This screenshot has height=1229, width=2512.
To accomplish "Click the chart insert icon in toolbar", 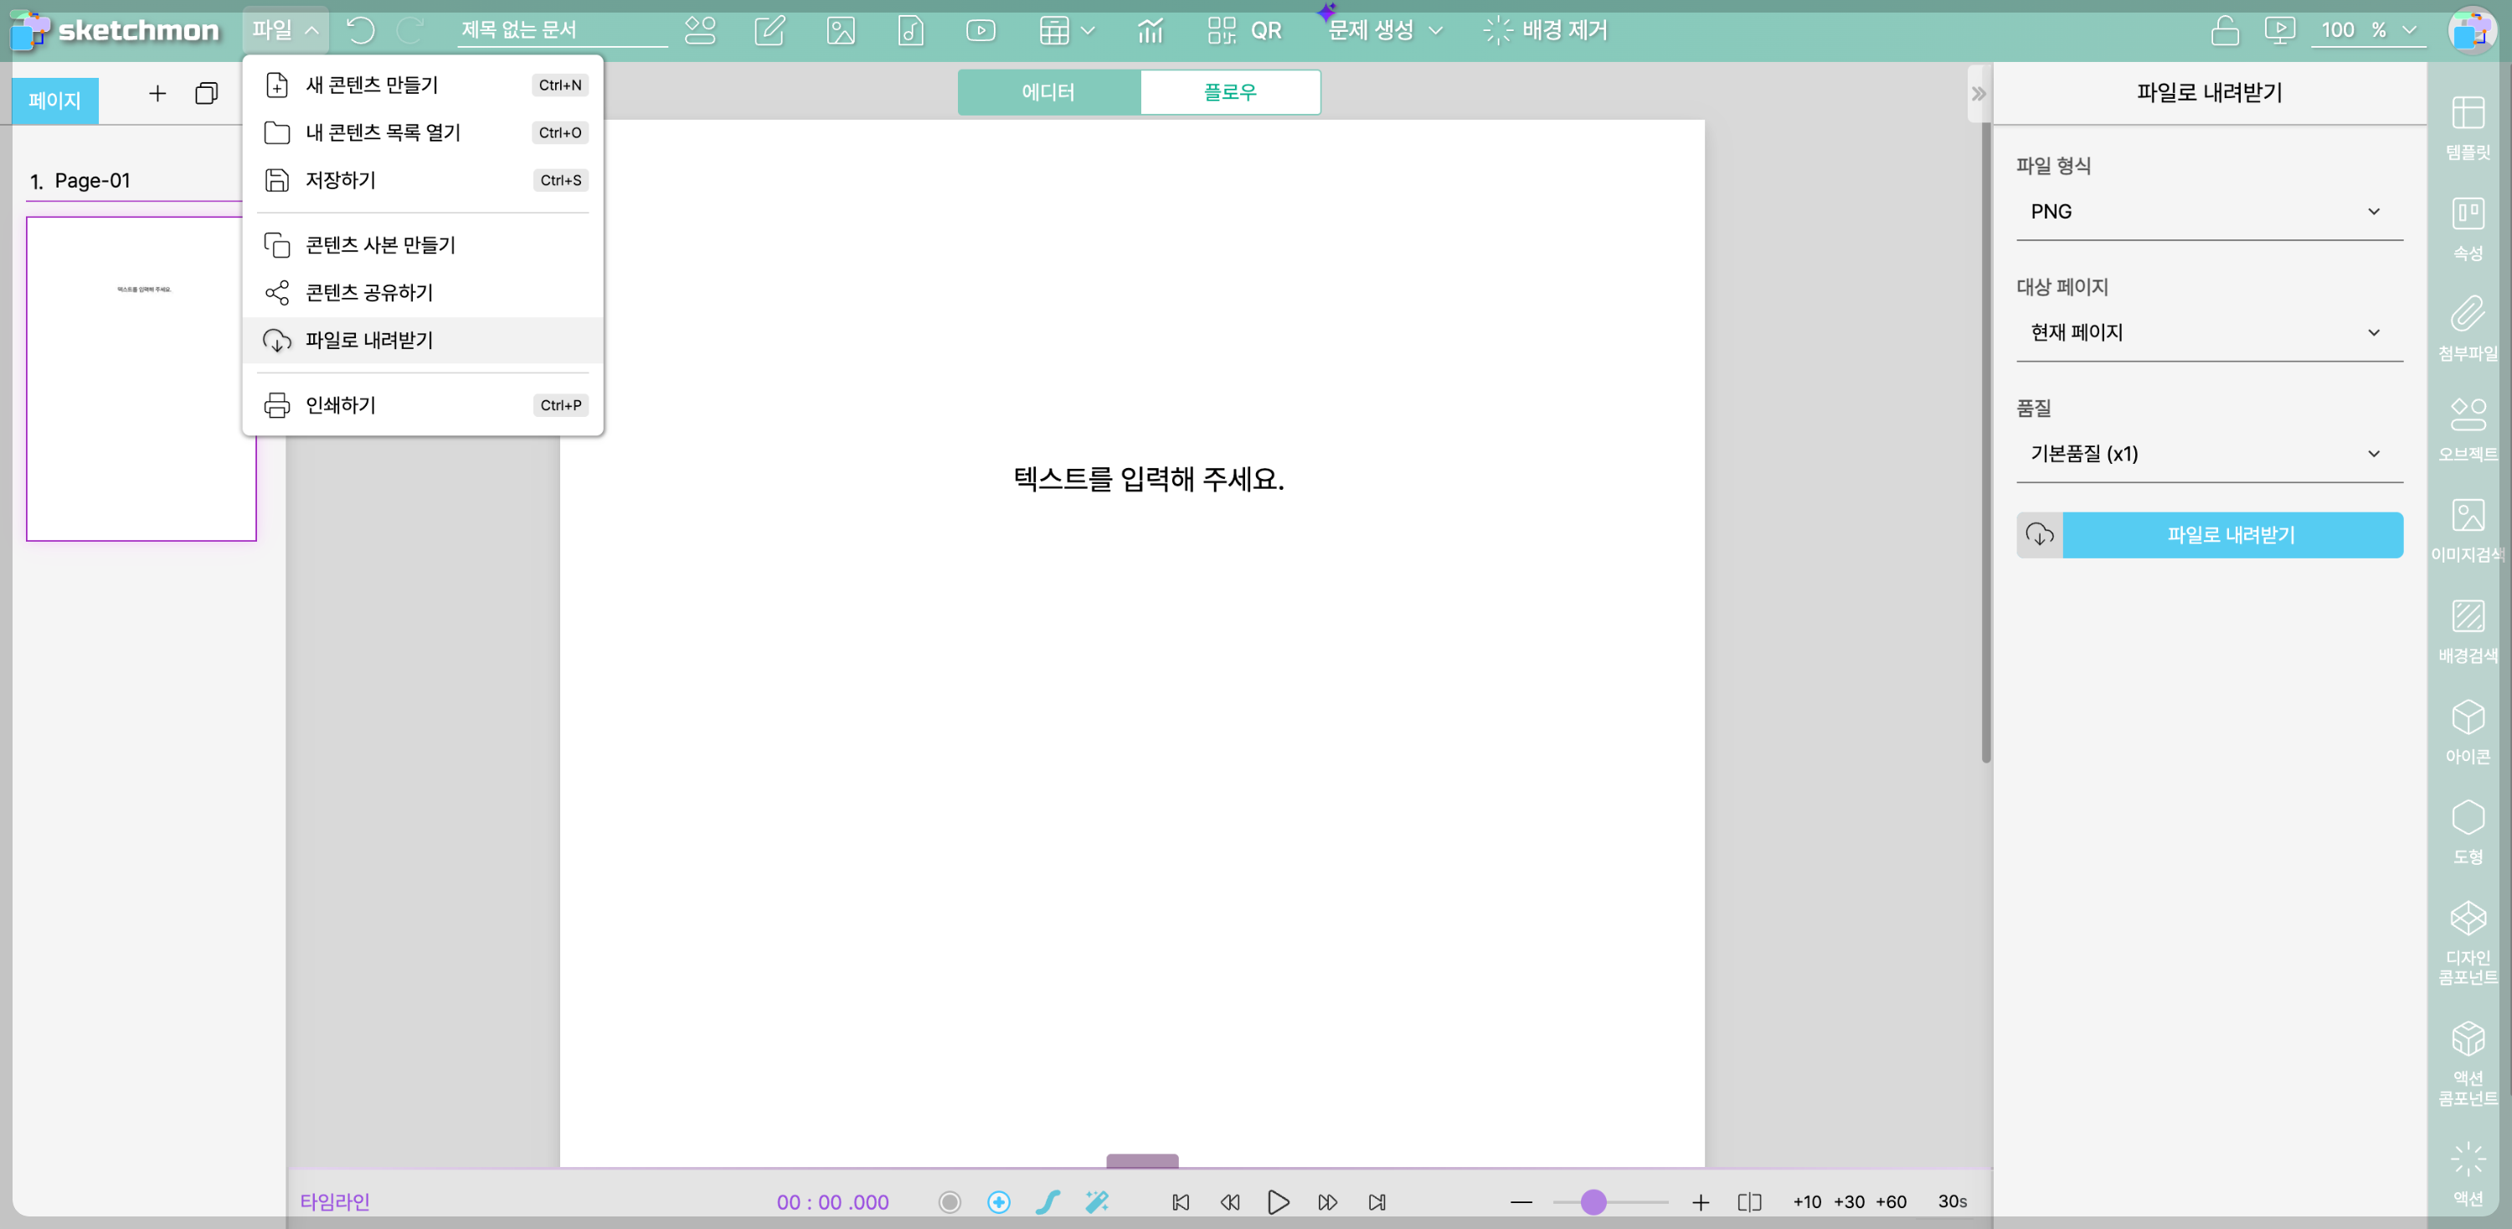I will [x=1150, y=30].
